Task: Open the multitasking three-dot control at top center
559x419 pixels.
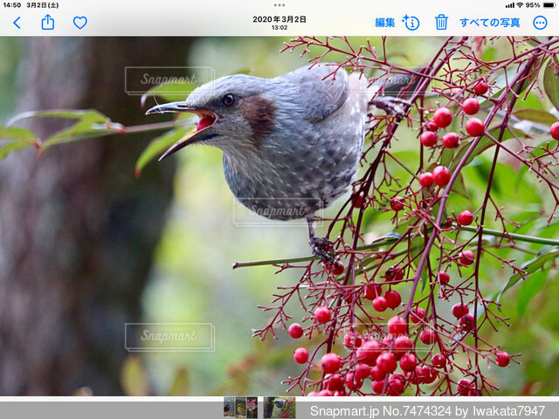Action: (279, 5)
